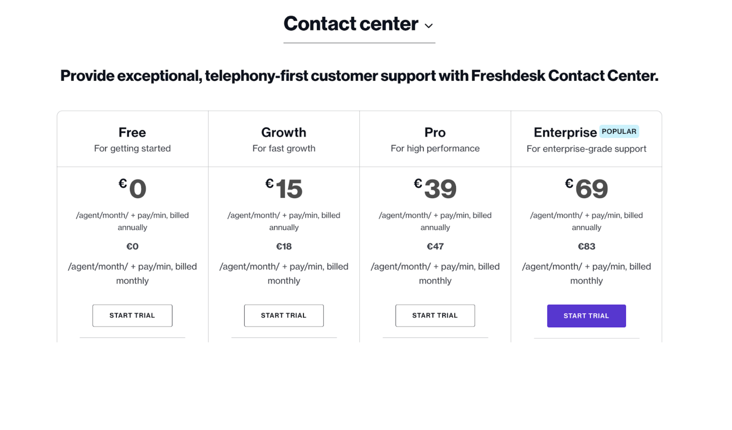This screenshot has height=430, width=732.
Task: Click the €0 annual price
Action: pyautogui.click(x=133, y=189)
